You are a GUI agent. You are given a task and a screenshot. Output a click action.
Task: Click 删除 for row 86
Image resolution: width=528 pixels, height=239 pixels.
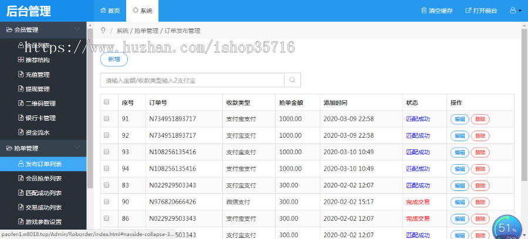[480, 219]
